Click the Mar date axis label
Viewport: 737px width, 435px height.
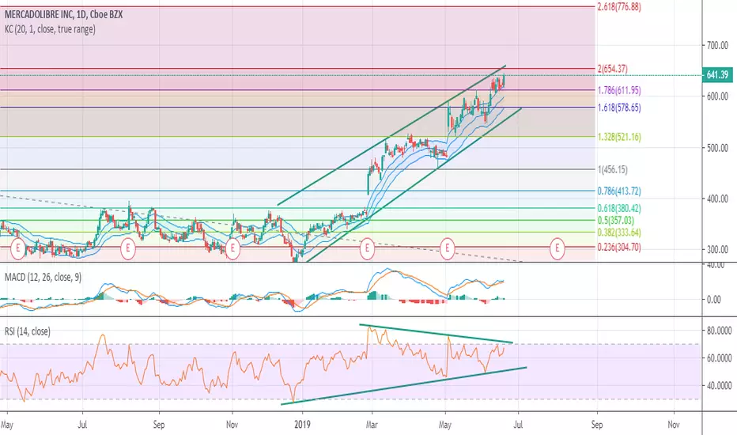point(372,425)
